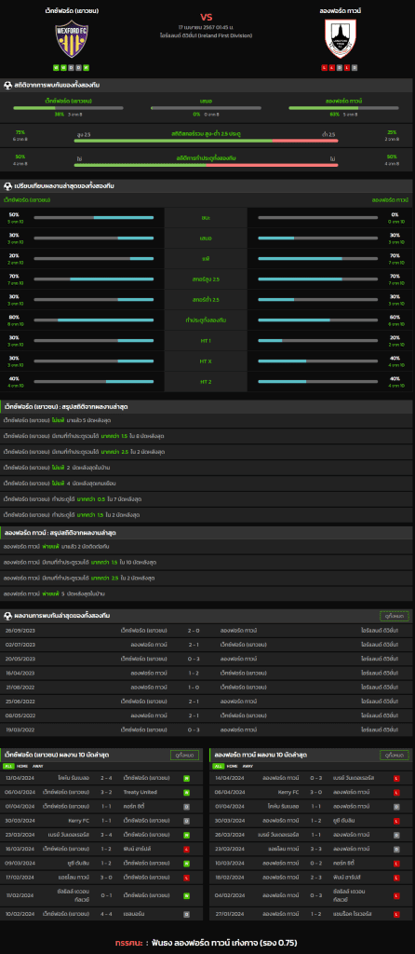
Task: Click the over/under 2.5 goals green-red bar
Action: (x=206, y=141)
